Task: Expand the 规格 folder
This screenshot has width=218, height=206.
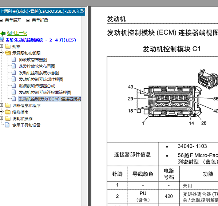Action: pos(1,46)
